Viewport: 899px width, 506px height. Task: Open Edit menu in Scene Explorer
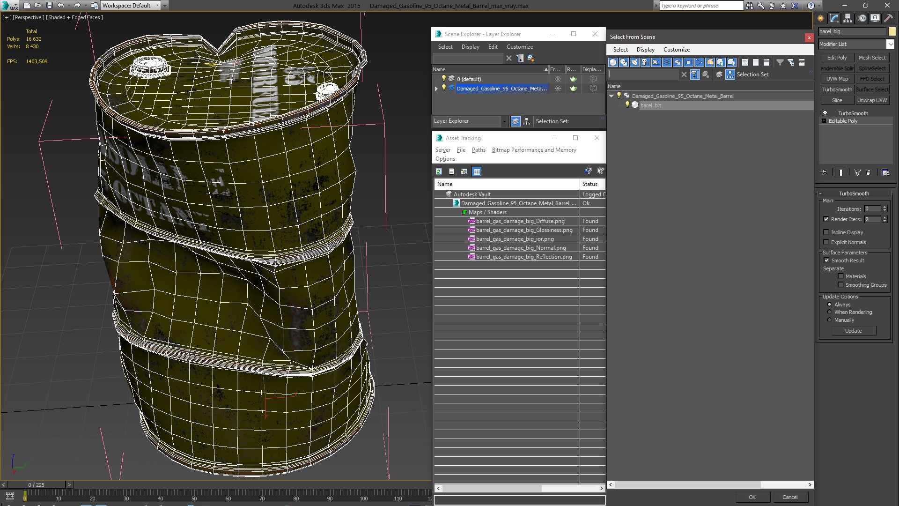click(493, 47)
